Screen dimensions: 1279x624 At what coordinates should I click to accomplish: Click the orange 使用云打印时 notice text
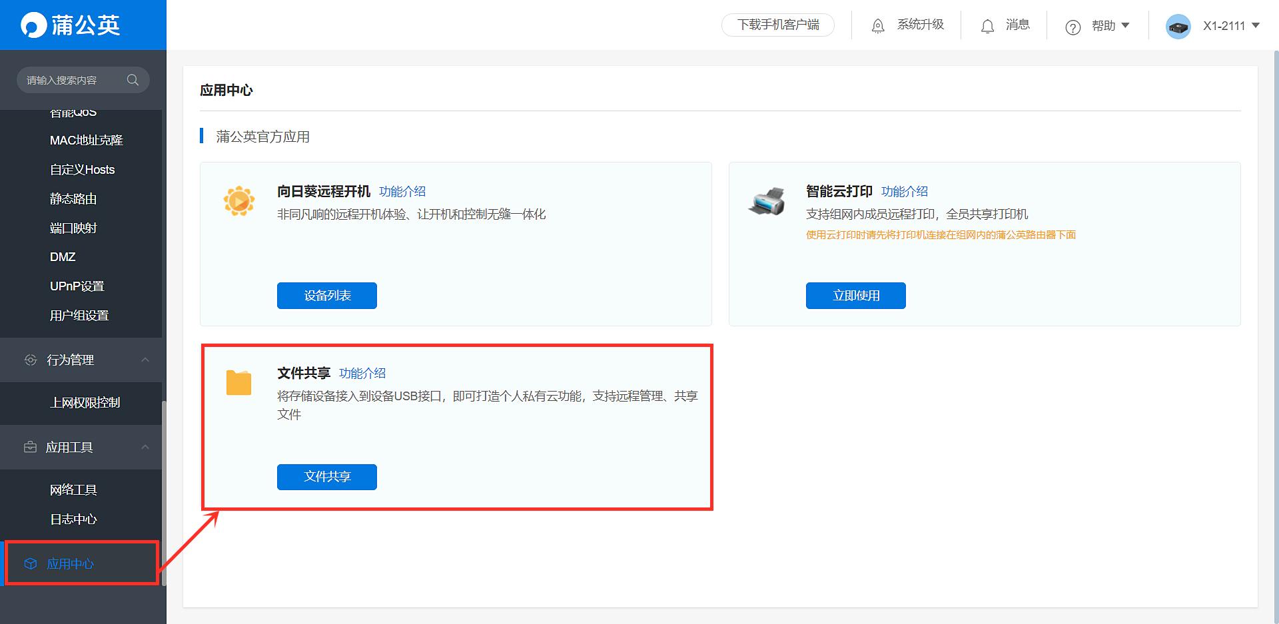(941, 235)
